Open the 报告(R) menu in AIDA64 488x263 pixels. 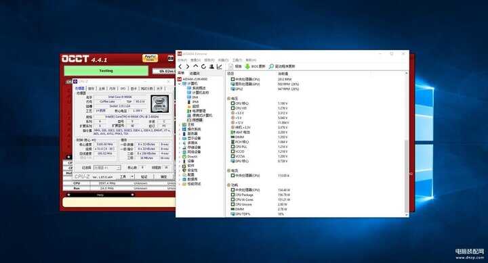pyautogui.click(x=209, y=60)
